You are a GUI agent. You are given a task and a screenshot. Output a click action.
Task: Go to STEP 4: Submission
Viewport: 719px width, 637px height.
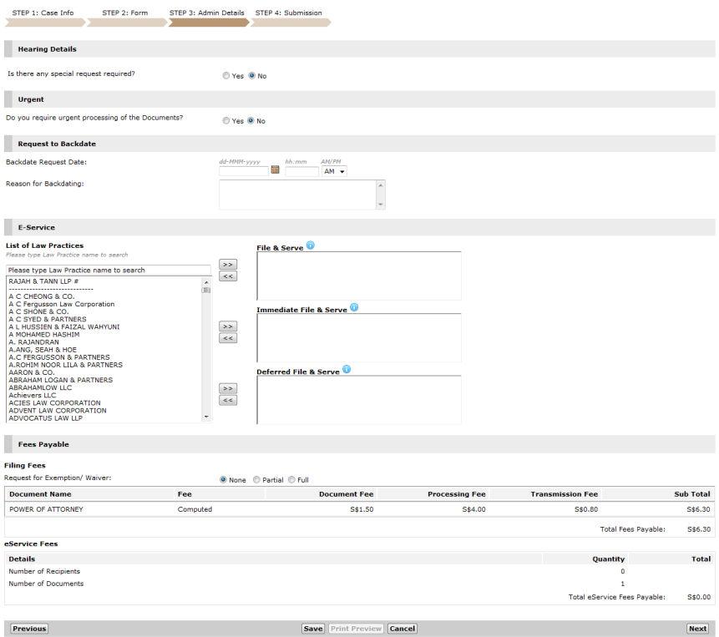click(288, 13)
